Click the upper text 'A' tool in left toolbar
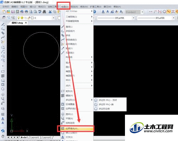The width and height of the screenshot is (178, 141). tap(3, 119)
